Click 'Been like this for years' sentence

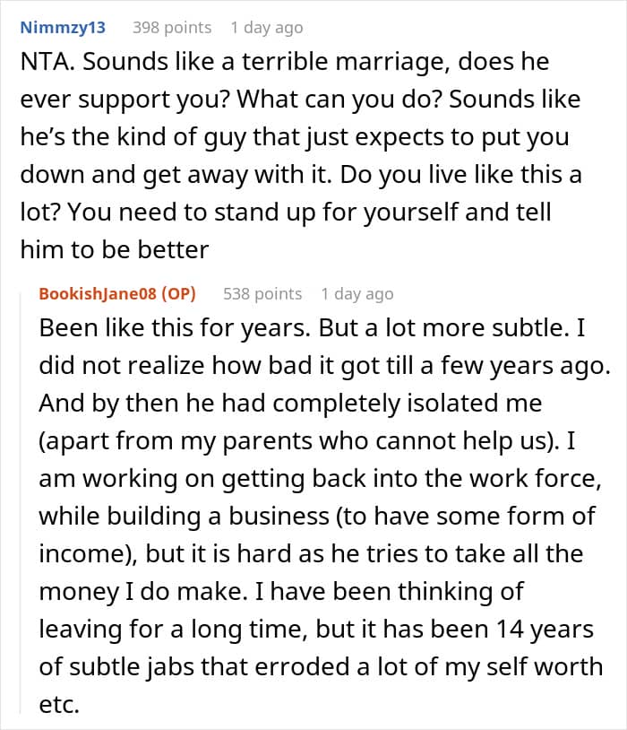(175, 328)
